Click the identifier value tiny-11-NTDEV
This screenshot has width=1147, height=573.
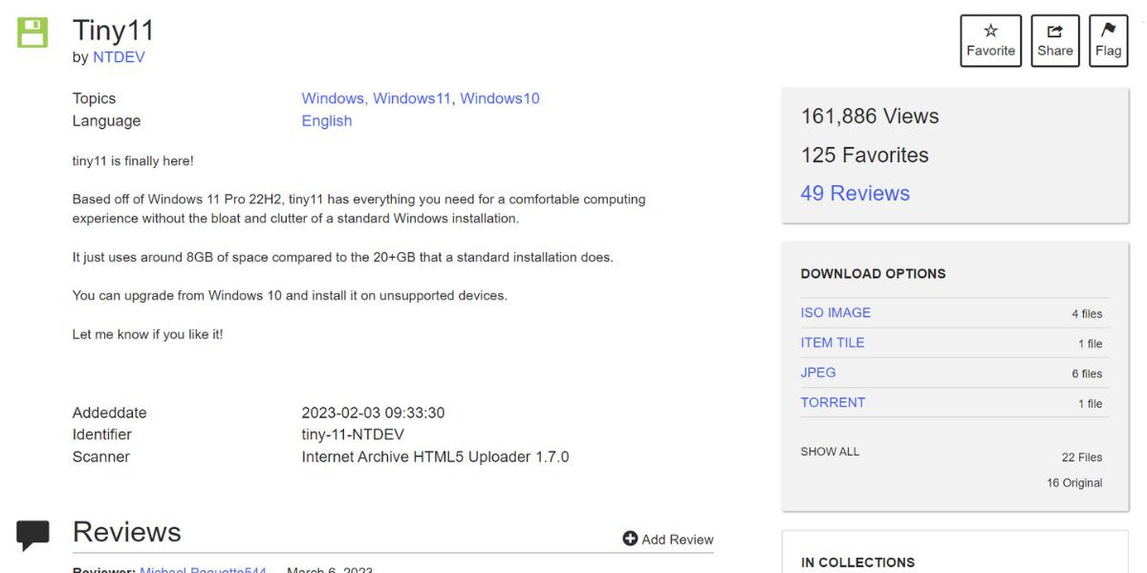(x=353, y=435)
